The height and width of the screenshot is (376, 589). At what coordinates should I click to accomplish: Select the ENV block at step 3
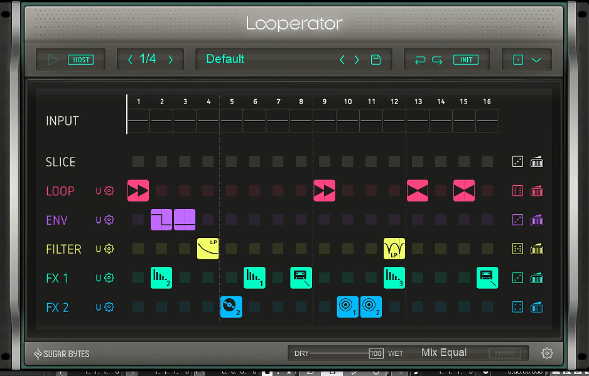185,220
